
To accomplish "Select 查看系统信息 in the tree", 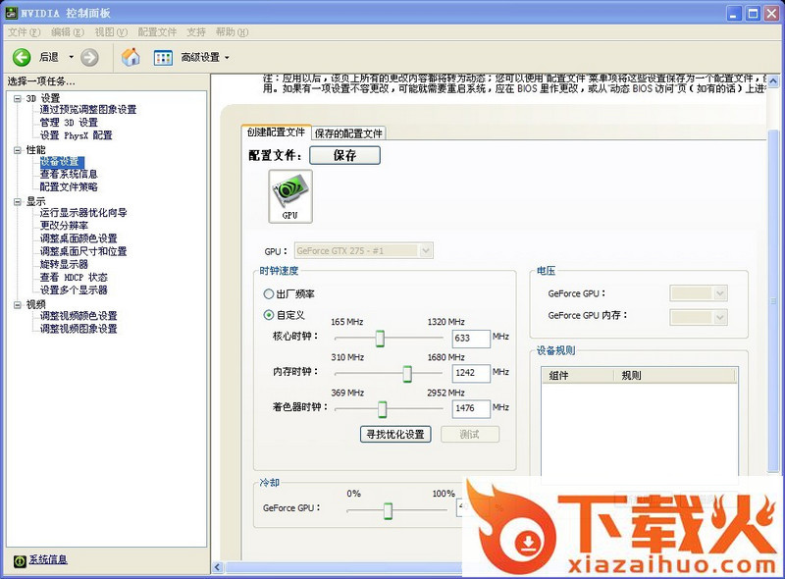I will tap(69, 175).
